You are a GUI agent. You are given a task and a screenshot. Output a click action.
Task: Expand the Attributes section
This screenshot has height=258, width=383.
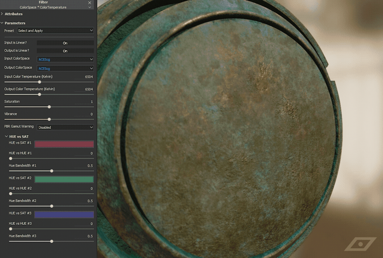2,14
